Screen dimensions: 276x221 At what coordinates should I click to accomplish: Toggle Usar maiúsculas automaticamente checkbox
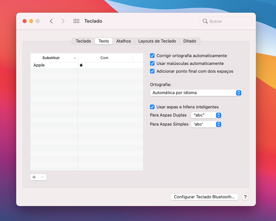[x=152, y=64]
